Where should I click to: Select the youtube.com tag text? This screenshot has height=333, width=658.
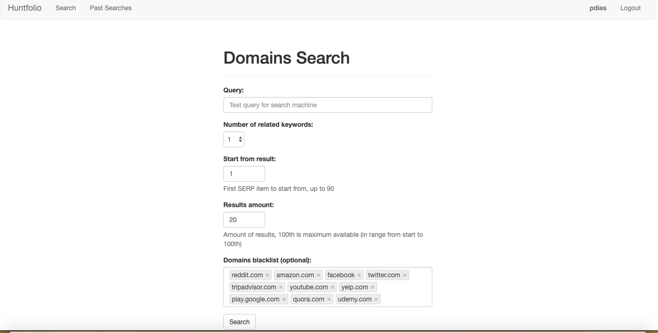coord(309,287)
